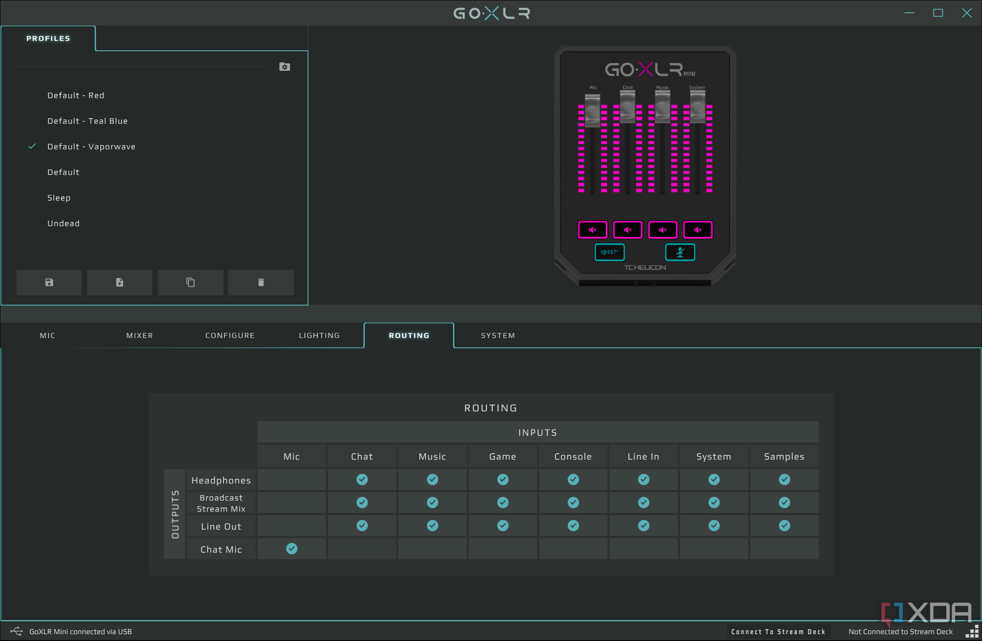Select the Undead profile
Screen dimensions: 982x641
64,223
